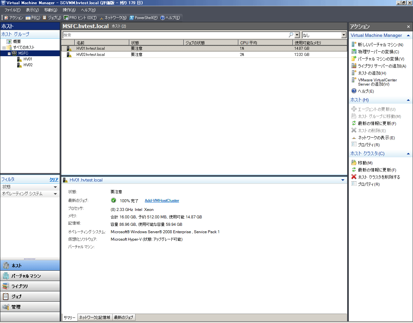
Task: Open the ファイル(F) menu
Action: pos(12,10)
